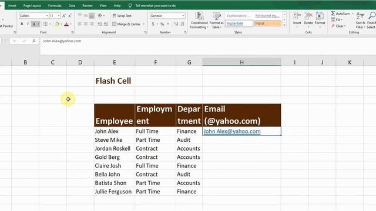
Task: Apply the Explanatory cell style
Action: [x=239, y=16]
